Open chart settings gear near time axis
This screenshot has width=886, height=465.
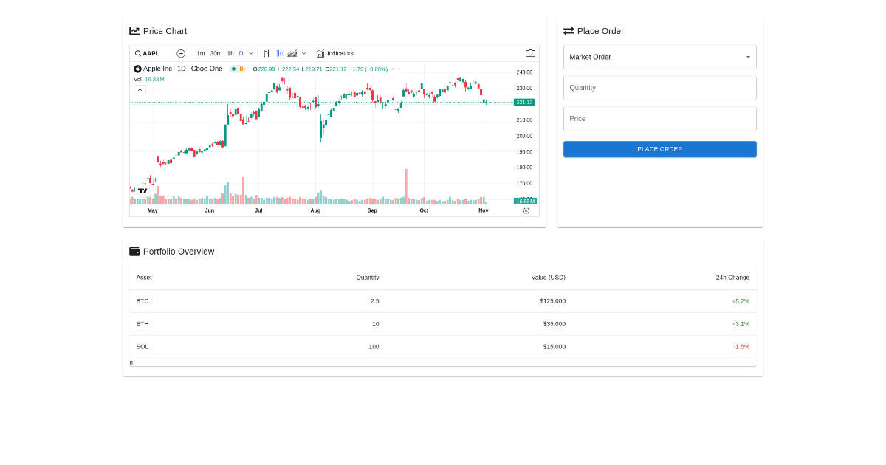(x=526, y=210)
